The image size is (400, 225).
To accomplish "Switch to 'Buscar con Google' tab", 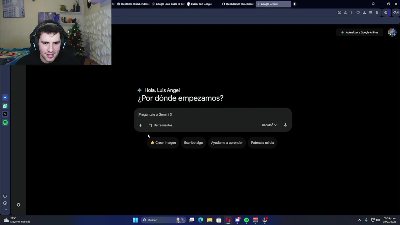I will pyautogui.click(x=203, y=4).
